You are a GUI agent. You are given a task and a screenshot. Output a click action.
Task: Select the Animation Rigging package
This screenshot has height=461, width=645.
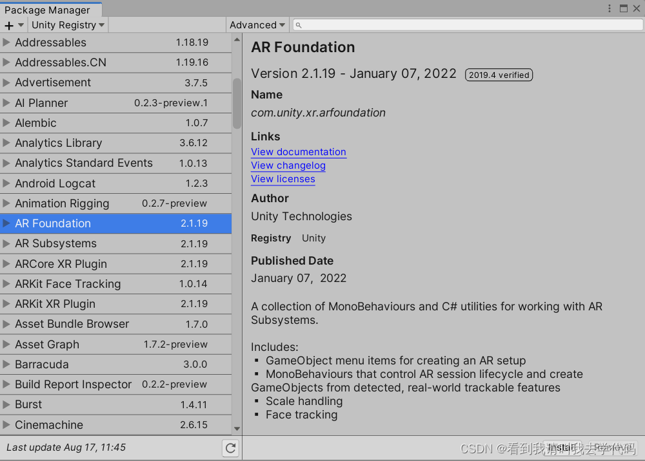pos(115,203)
